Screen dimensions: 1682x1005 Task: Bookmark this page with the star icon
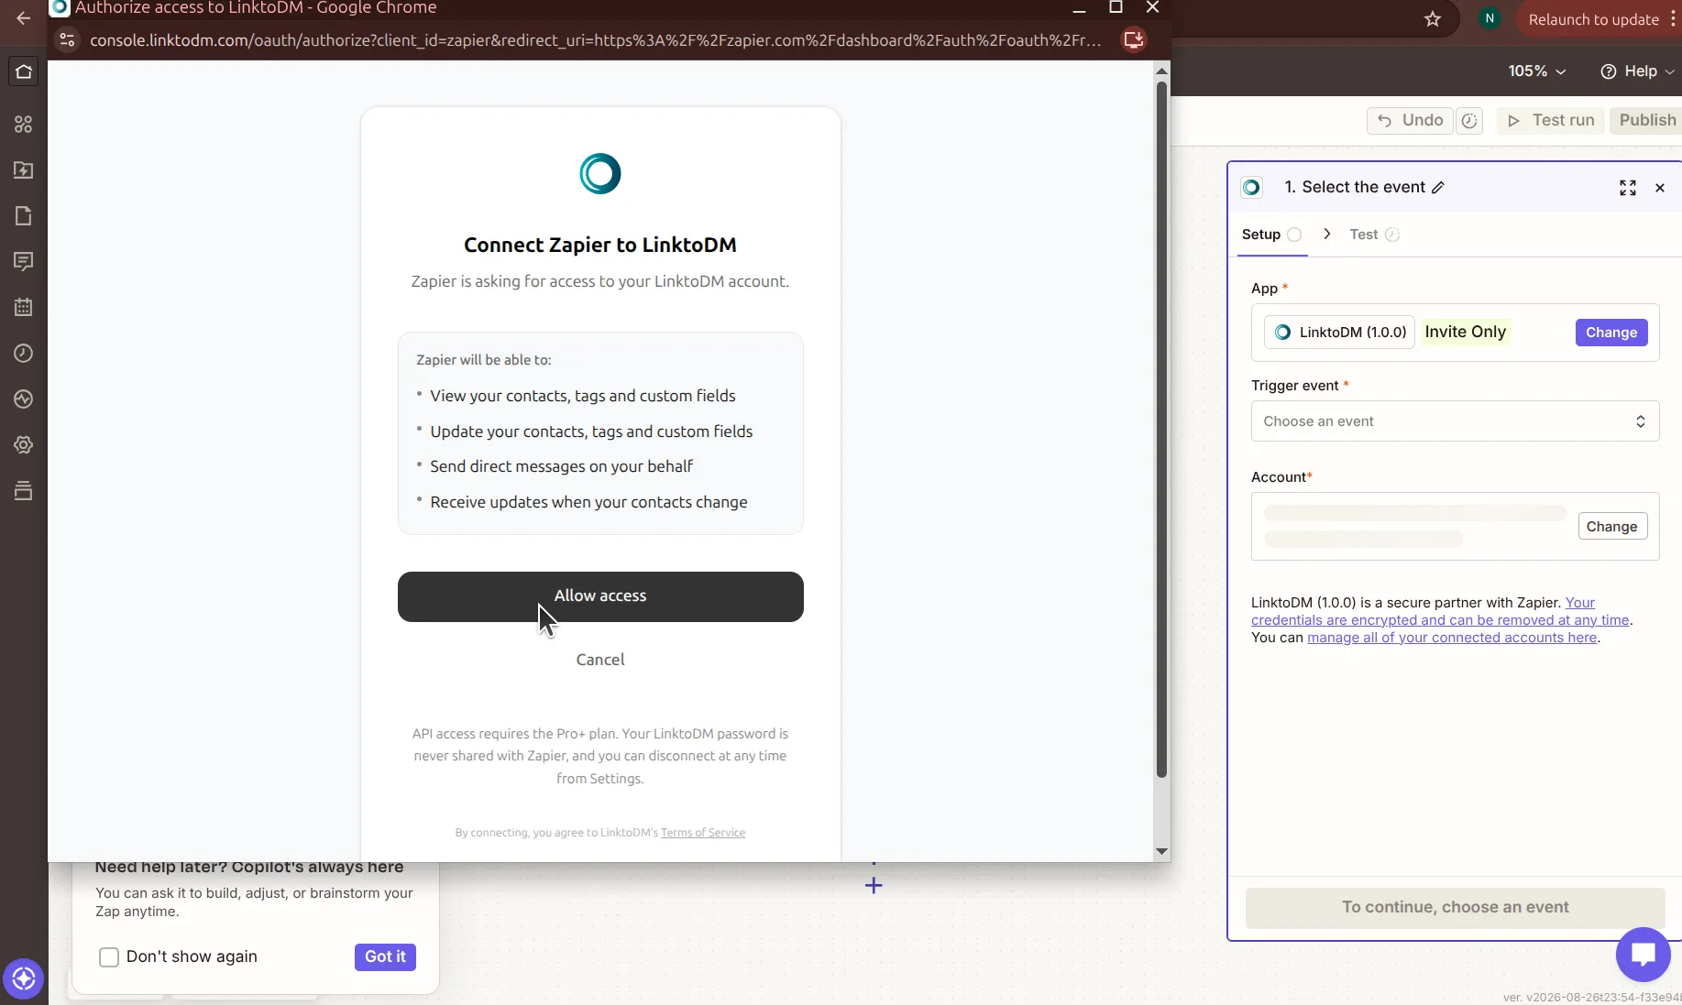click(x=1433, y=19)
